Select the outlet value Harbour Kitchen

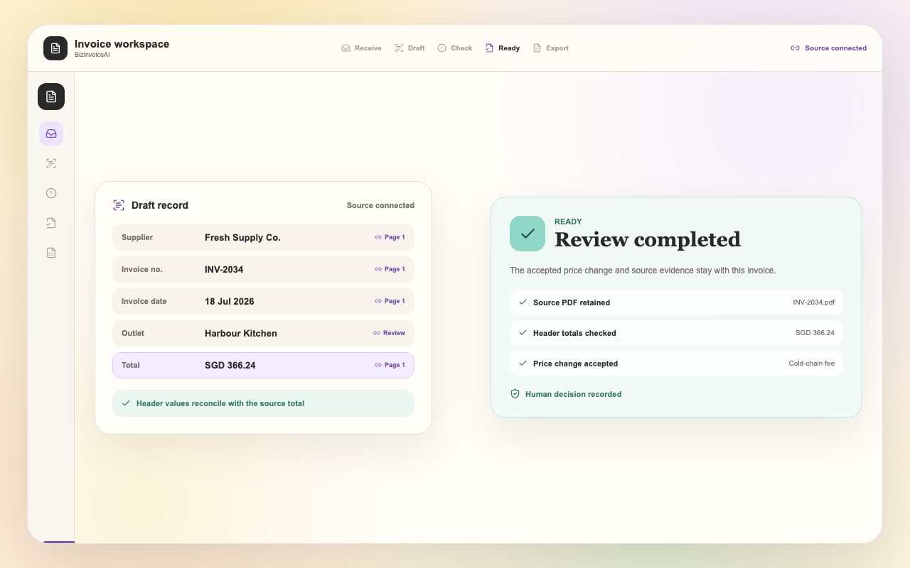[x=241, y=334]
